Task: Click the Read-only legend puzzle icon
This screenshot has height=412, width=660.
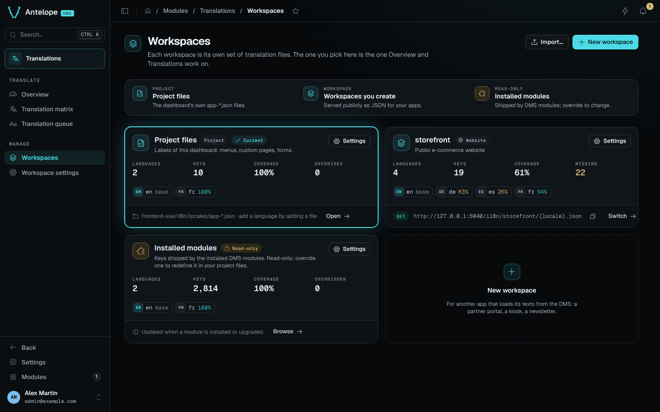Action: click(482, 93)
